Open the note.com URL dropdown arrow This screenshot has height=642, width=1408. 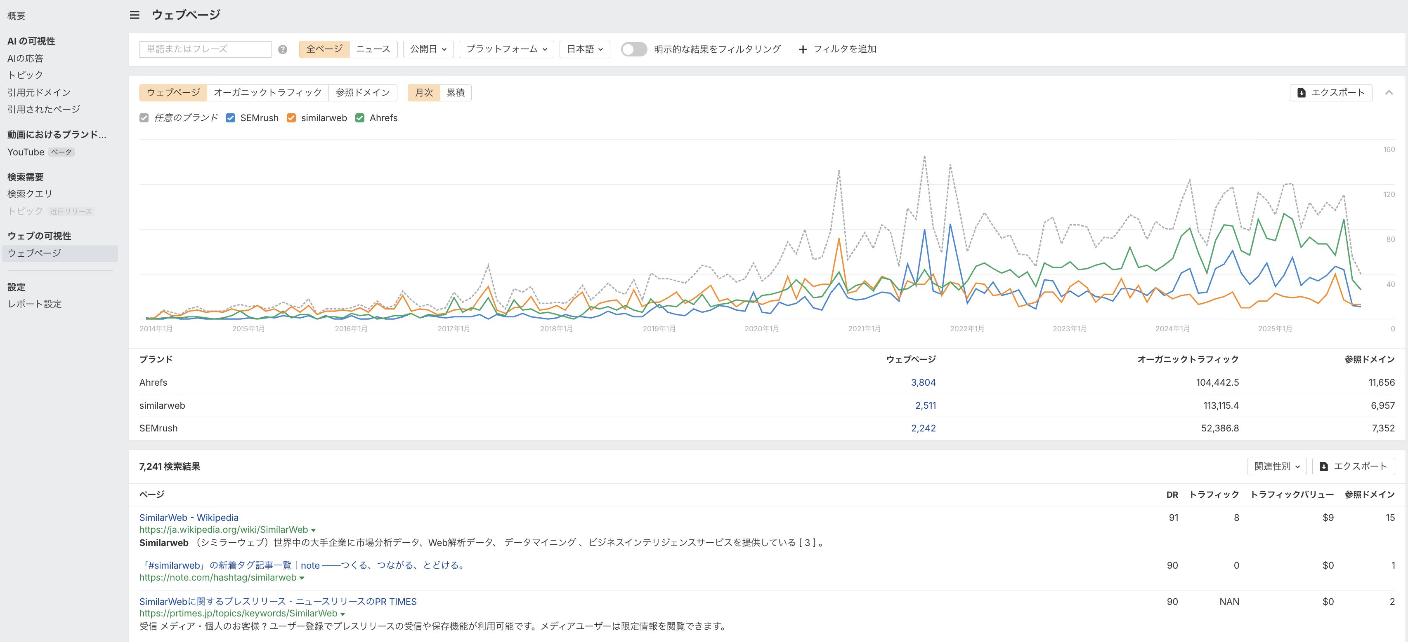pyautogui.click(x=302, y=578)
